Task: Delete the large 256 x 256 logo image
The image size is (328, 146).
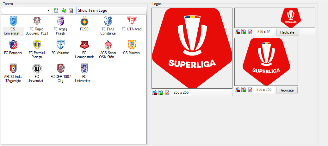Action: tap(167, 92)
